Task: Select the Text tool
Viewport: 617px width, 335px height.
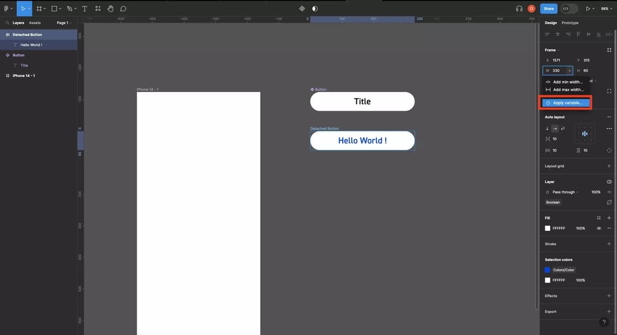Action: [x=84, y=8]
